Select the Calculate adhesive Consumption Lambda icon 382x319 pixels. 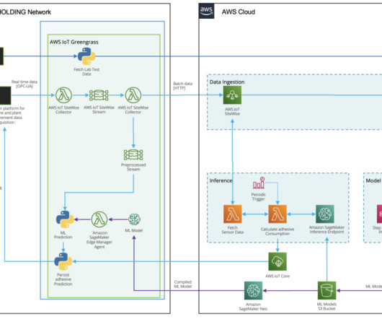tap(277, 214)
